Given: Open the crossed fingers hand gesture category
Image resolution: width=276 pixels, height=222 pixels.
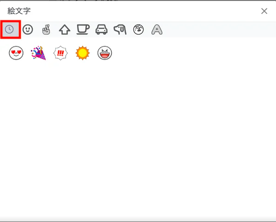Looking at the screenshot, I should tap(46, 29).
